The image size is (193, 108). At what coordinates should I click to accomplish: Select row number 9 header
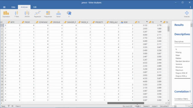coord(2,50)
